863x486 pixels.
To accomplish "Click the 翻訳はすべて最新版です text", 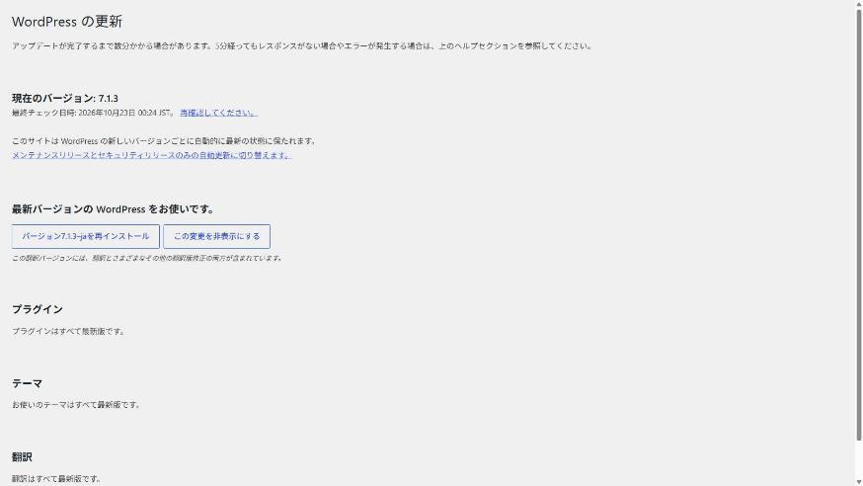I will click(x=56, y=479).
